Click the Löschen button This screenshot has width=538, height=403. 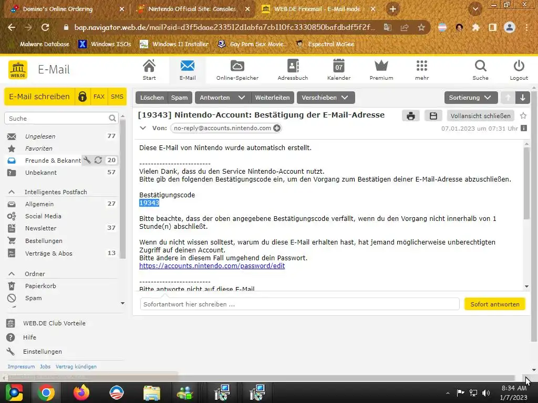[152, 98]
